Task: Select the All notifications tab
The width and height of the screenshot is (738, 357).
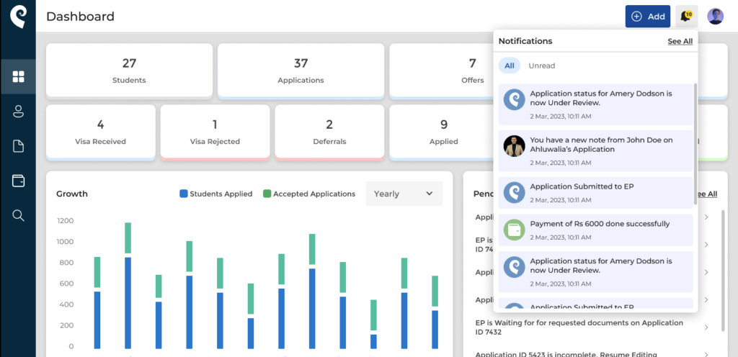Action: [510, 65]
